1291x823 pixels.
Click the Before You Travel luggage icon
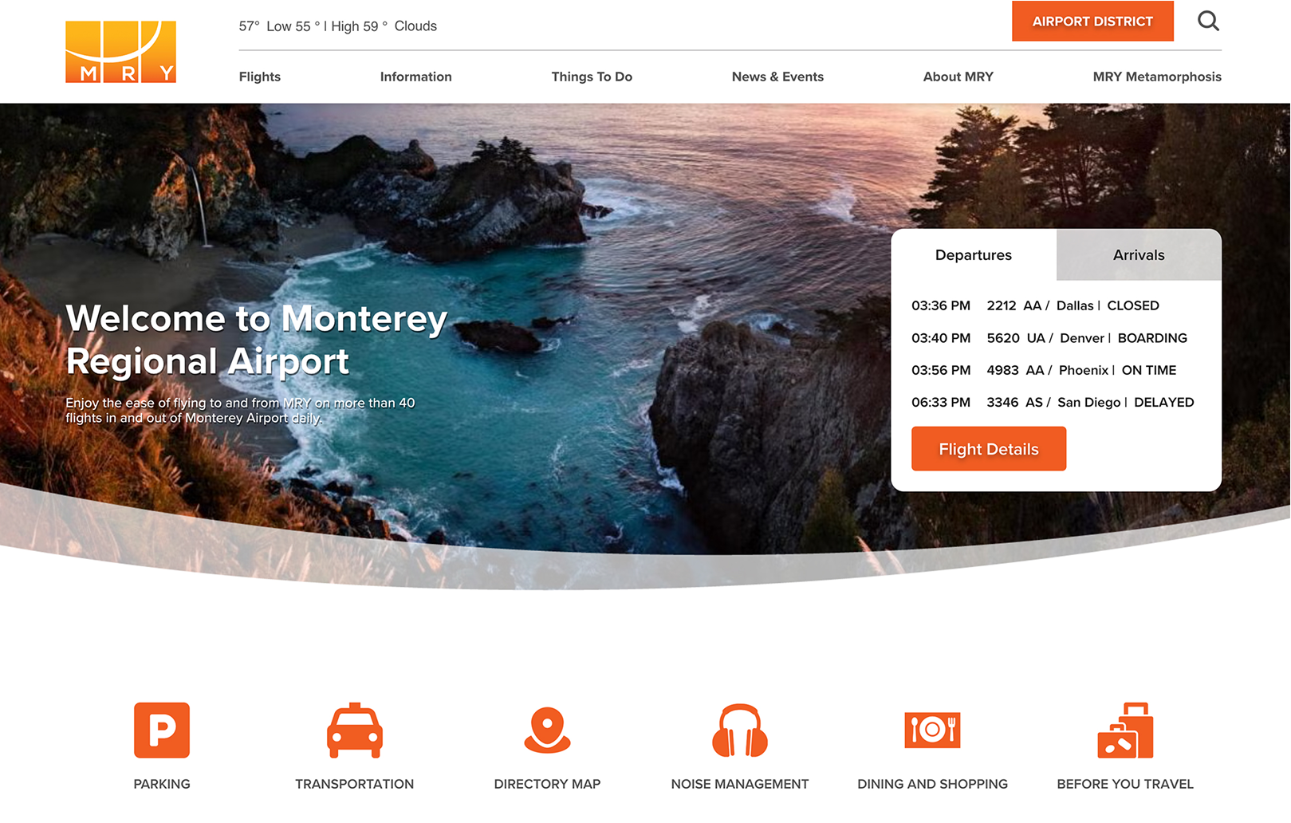[x=1124, y=728]
